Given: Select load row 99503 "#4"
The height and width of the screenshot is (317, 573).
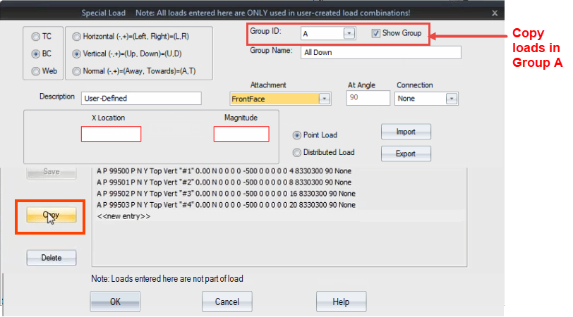Looking at the screenshot, I should pyautogui.click(x=279, y=205).
